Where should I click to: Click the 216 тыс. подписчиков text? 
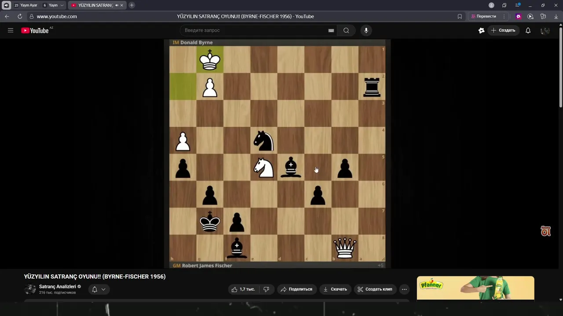click(57, 293)
